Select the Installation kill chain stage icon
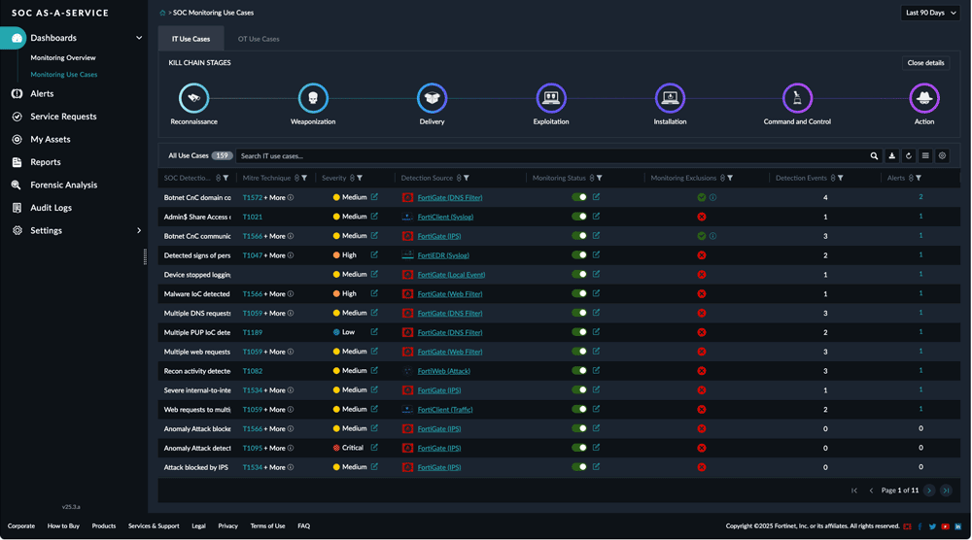972x540 pixels. click(670, 98)
